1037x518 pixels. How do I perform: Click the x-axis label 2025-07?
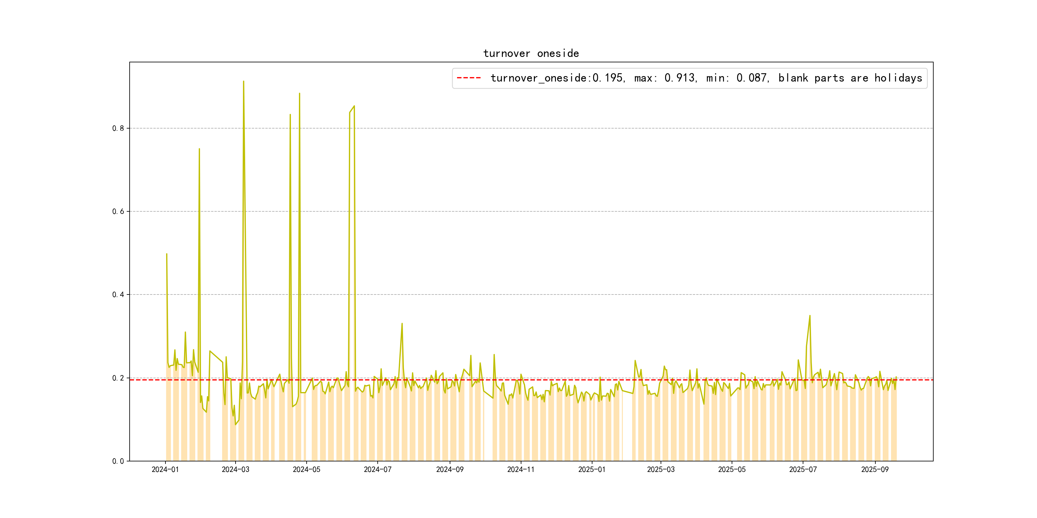pyautogui.click(x=803, y=470)
